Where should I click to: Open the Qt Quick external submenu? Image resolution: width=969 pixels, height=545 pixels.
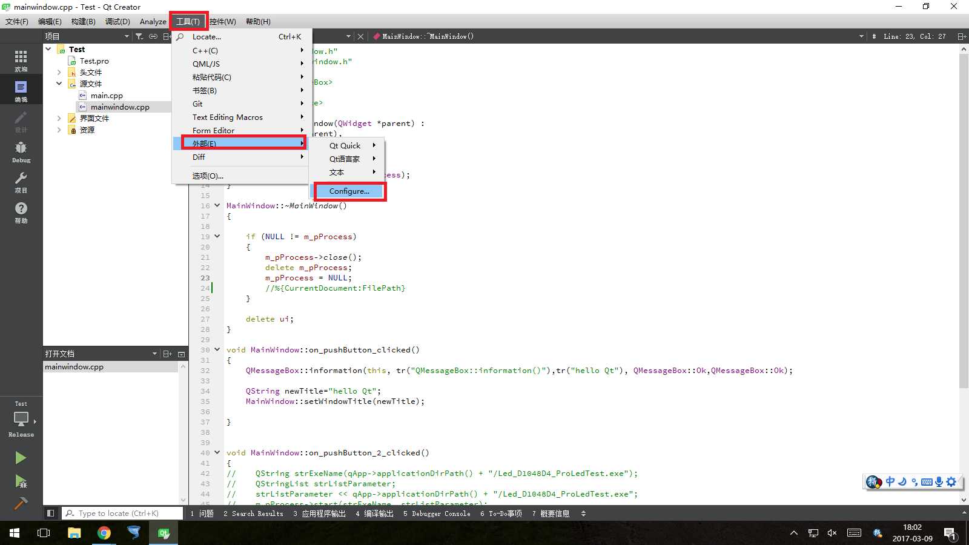point(348,145)
